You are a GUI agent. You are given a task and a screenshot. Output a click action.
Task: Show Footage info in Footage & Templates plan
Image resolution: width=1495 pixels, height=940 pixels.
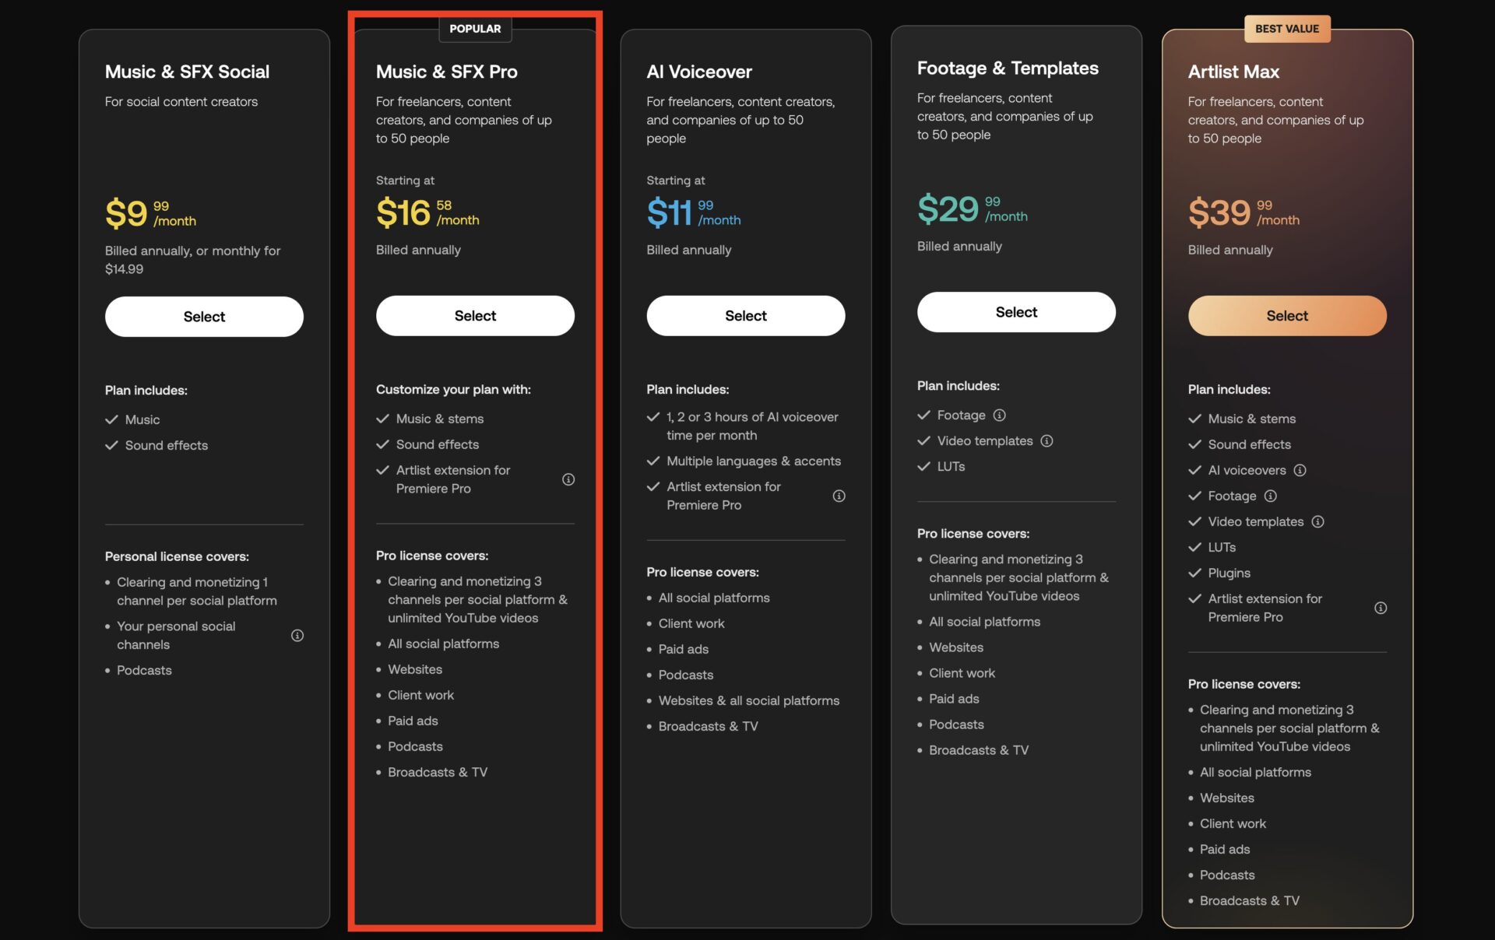(x=1000, y=416)
